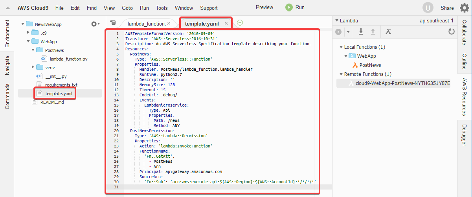
Task: Expand the .c9 folder
Action: coord(28,33)
